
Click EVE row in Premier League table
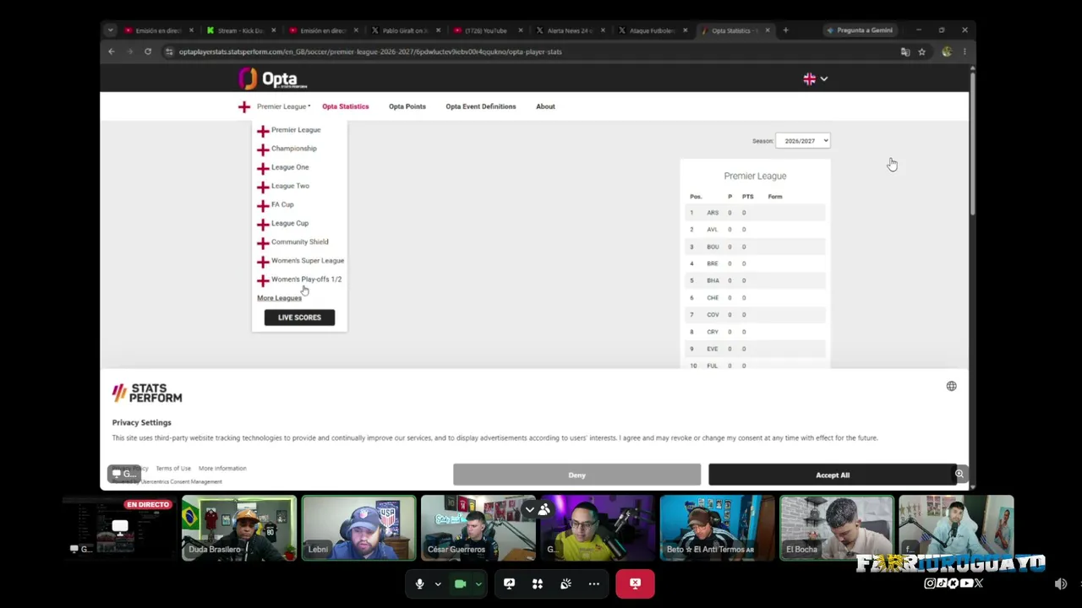[755, 349]
